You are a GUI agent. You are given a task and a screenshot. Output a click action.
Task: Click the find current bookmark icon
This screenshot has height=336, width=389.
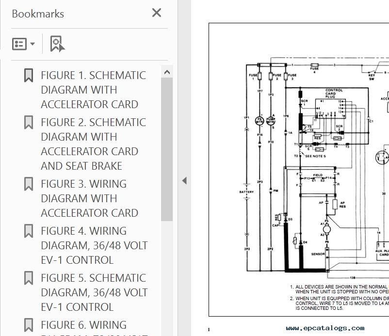point(57,44)
